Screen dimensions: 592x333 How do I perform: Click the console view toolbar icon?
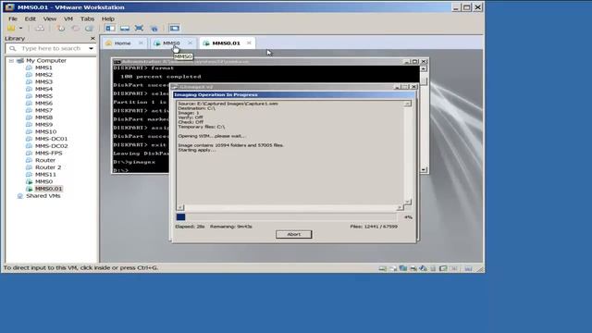point(175,29)
